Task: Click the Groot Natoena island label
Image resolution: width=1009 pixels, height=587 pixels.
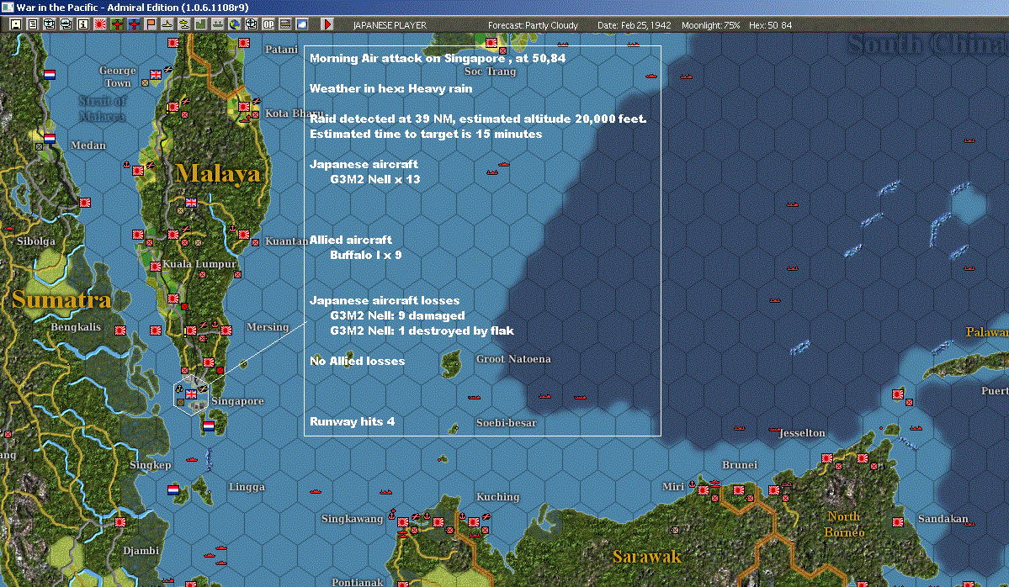Action: point(513,359)
